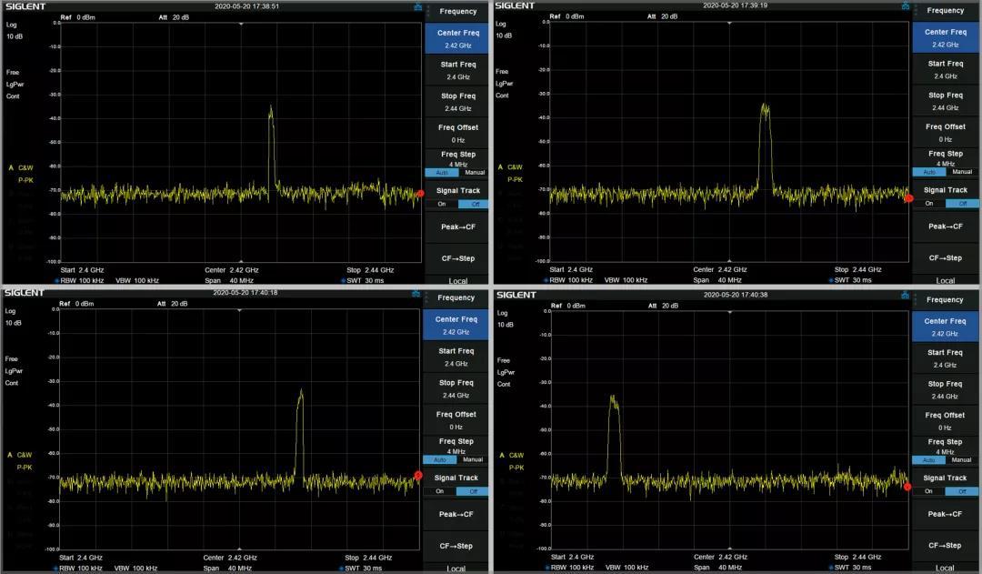982x574 pixels.
Task: Click the "LgPwr" label in the 17:40:38 capture
Action: point(506,372)
